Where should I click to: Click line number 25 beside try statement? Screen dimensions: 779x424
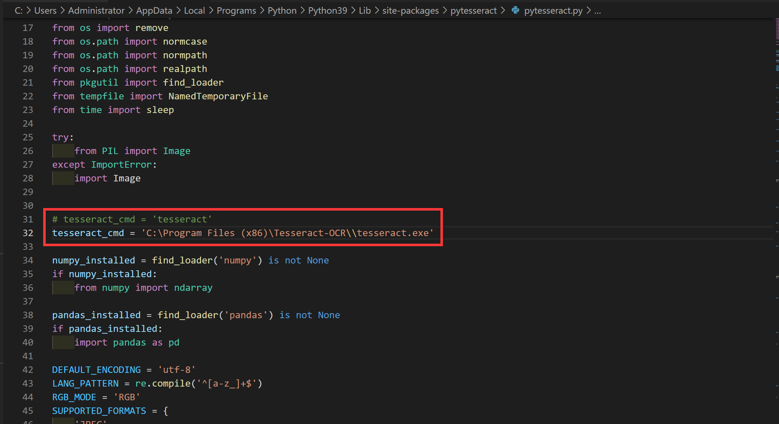pos(28,137)
